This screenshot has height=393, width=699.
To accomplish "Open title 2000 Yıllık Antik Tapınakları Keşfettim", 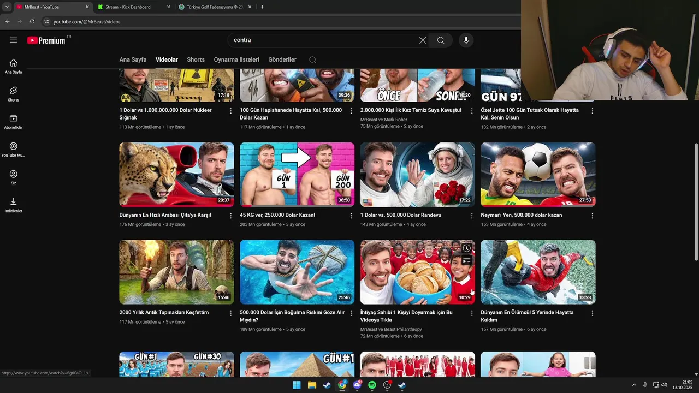I will click(x=164, y=313).
